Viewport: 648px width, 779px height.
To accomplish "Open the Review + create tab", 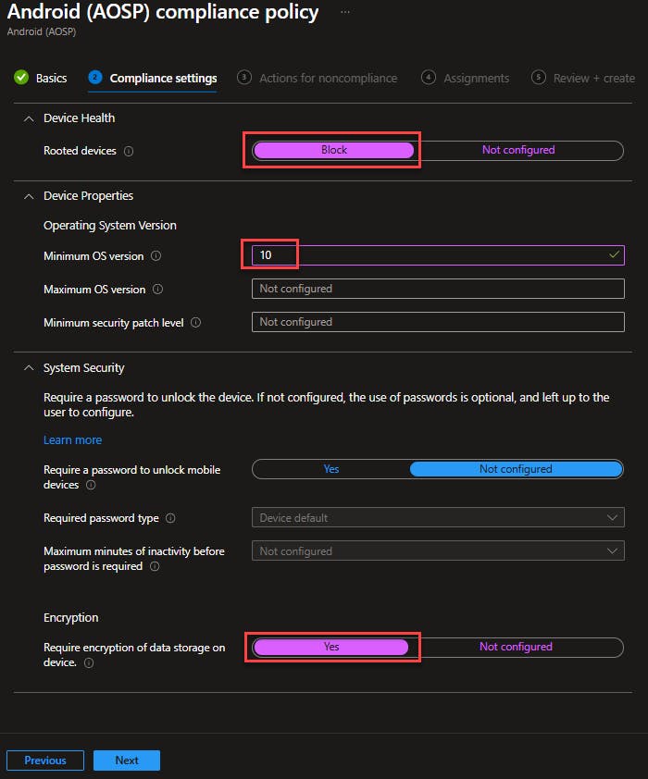I will tap(583, 79).
